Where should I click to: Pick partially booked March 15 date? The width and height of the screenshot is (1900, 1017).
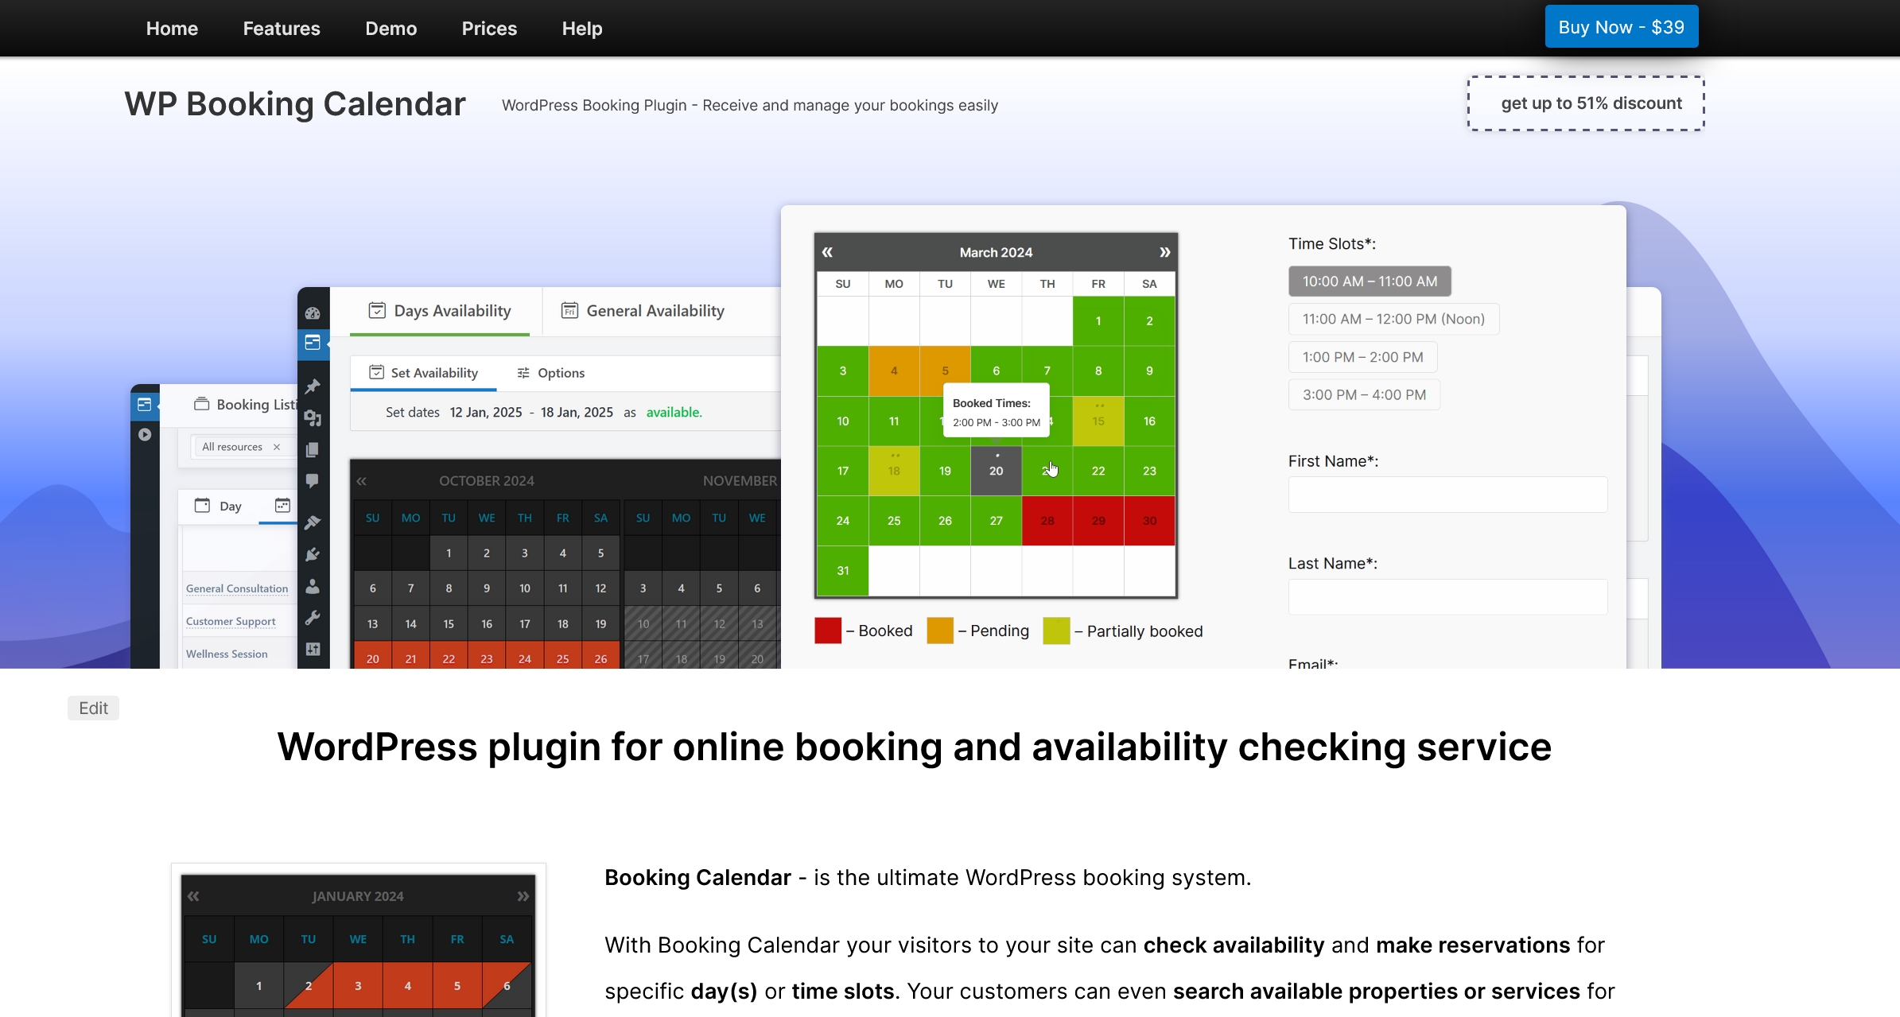[1098, 421]
